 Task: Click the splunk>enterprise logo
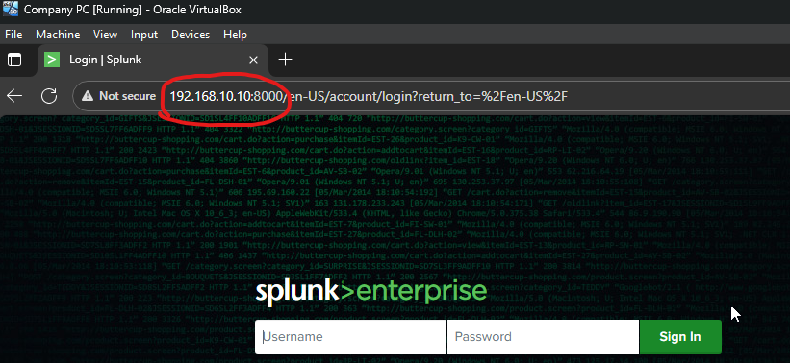(371, 293)
